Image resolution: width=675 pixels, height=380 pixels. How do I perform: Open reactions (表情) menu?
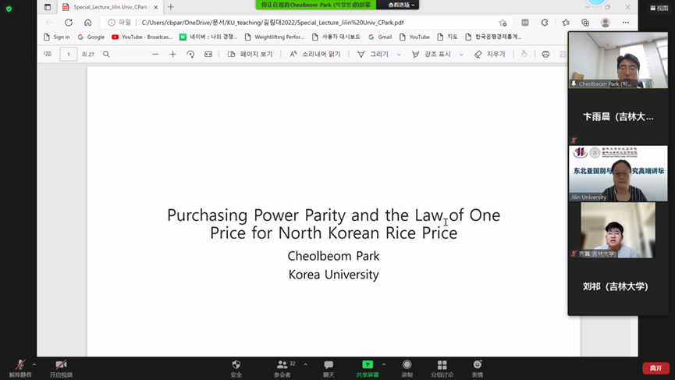click(478, 365)
